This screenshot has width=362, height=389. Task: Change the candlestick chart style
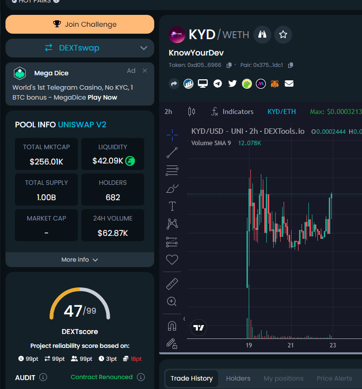pyautogui.click(x=191, y=111)
